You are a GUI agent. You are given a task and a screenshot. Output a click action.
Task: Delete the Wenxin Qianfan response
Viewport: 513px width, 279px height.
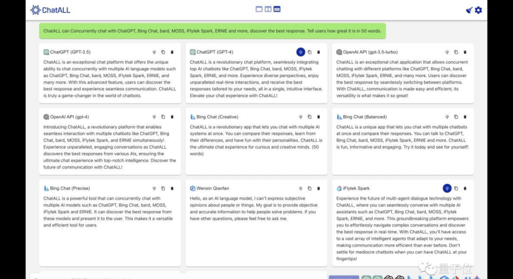click(x=318, y=188)
